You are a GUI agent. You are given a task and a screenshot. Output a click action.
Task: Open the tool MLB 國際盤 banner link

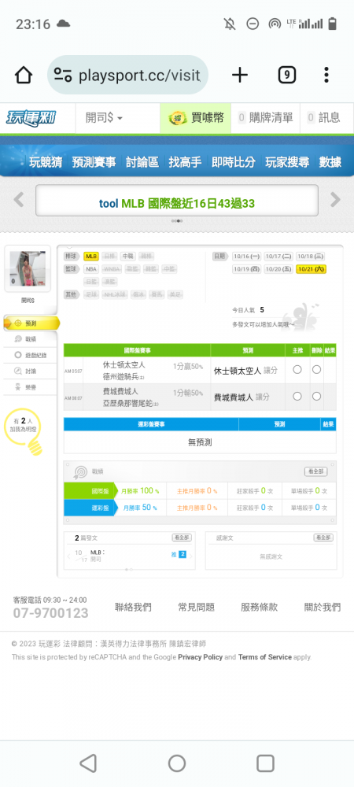point(177,203)
